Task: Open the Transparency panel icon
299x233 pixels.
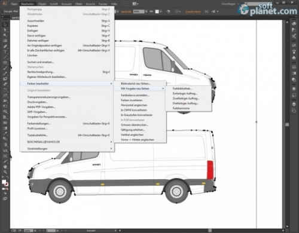Action: [294, 79]
